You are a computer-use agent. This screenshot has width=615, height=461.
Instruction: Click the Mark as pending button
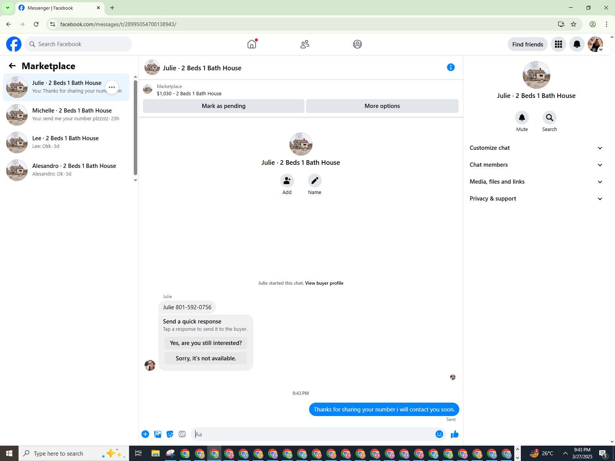224,106
